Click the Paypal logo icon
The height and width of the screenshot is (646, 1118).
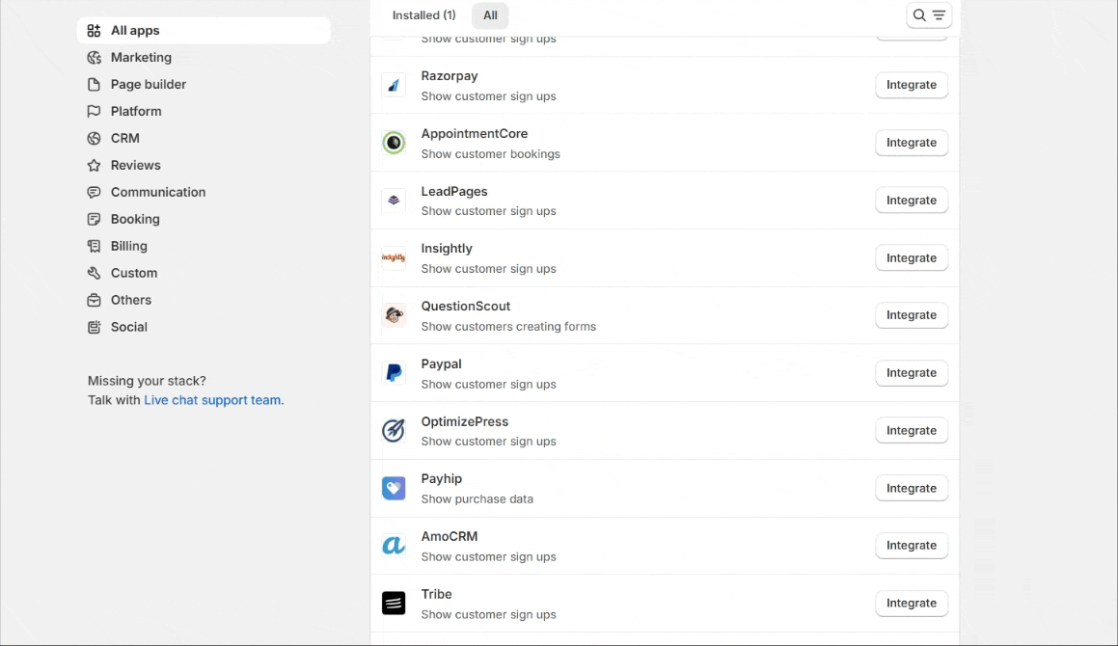394,373
